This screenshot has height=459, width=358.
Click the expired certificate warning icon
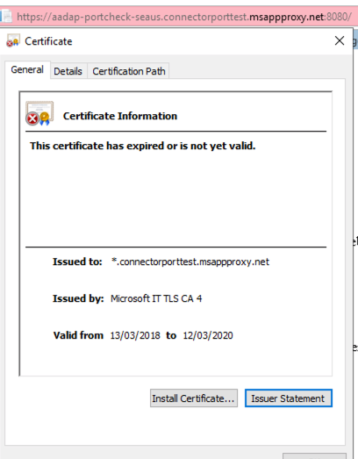[39, 113]
